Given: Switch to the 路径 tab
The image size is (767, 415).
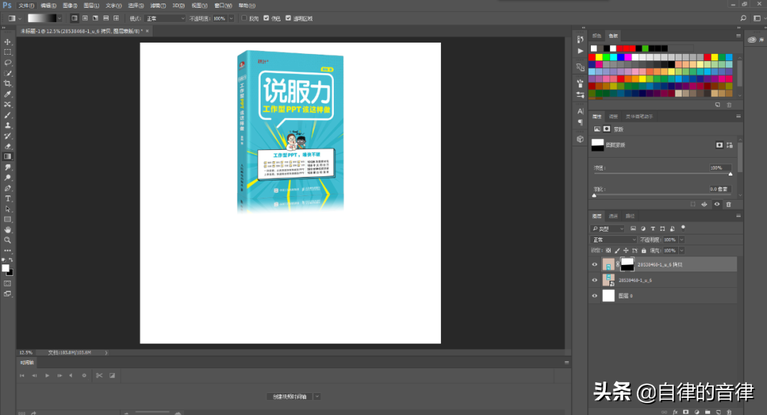Looking at the screenshot, I should [630, 216].
